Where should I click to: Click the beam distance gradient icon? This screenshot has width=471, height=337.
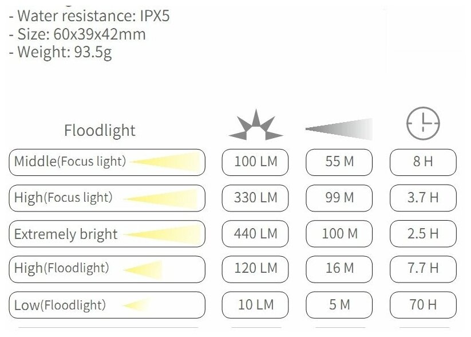pyautogui.click(x=339, y=129)
